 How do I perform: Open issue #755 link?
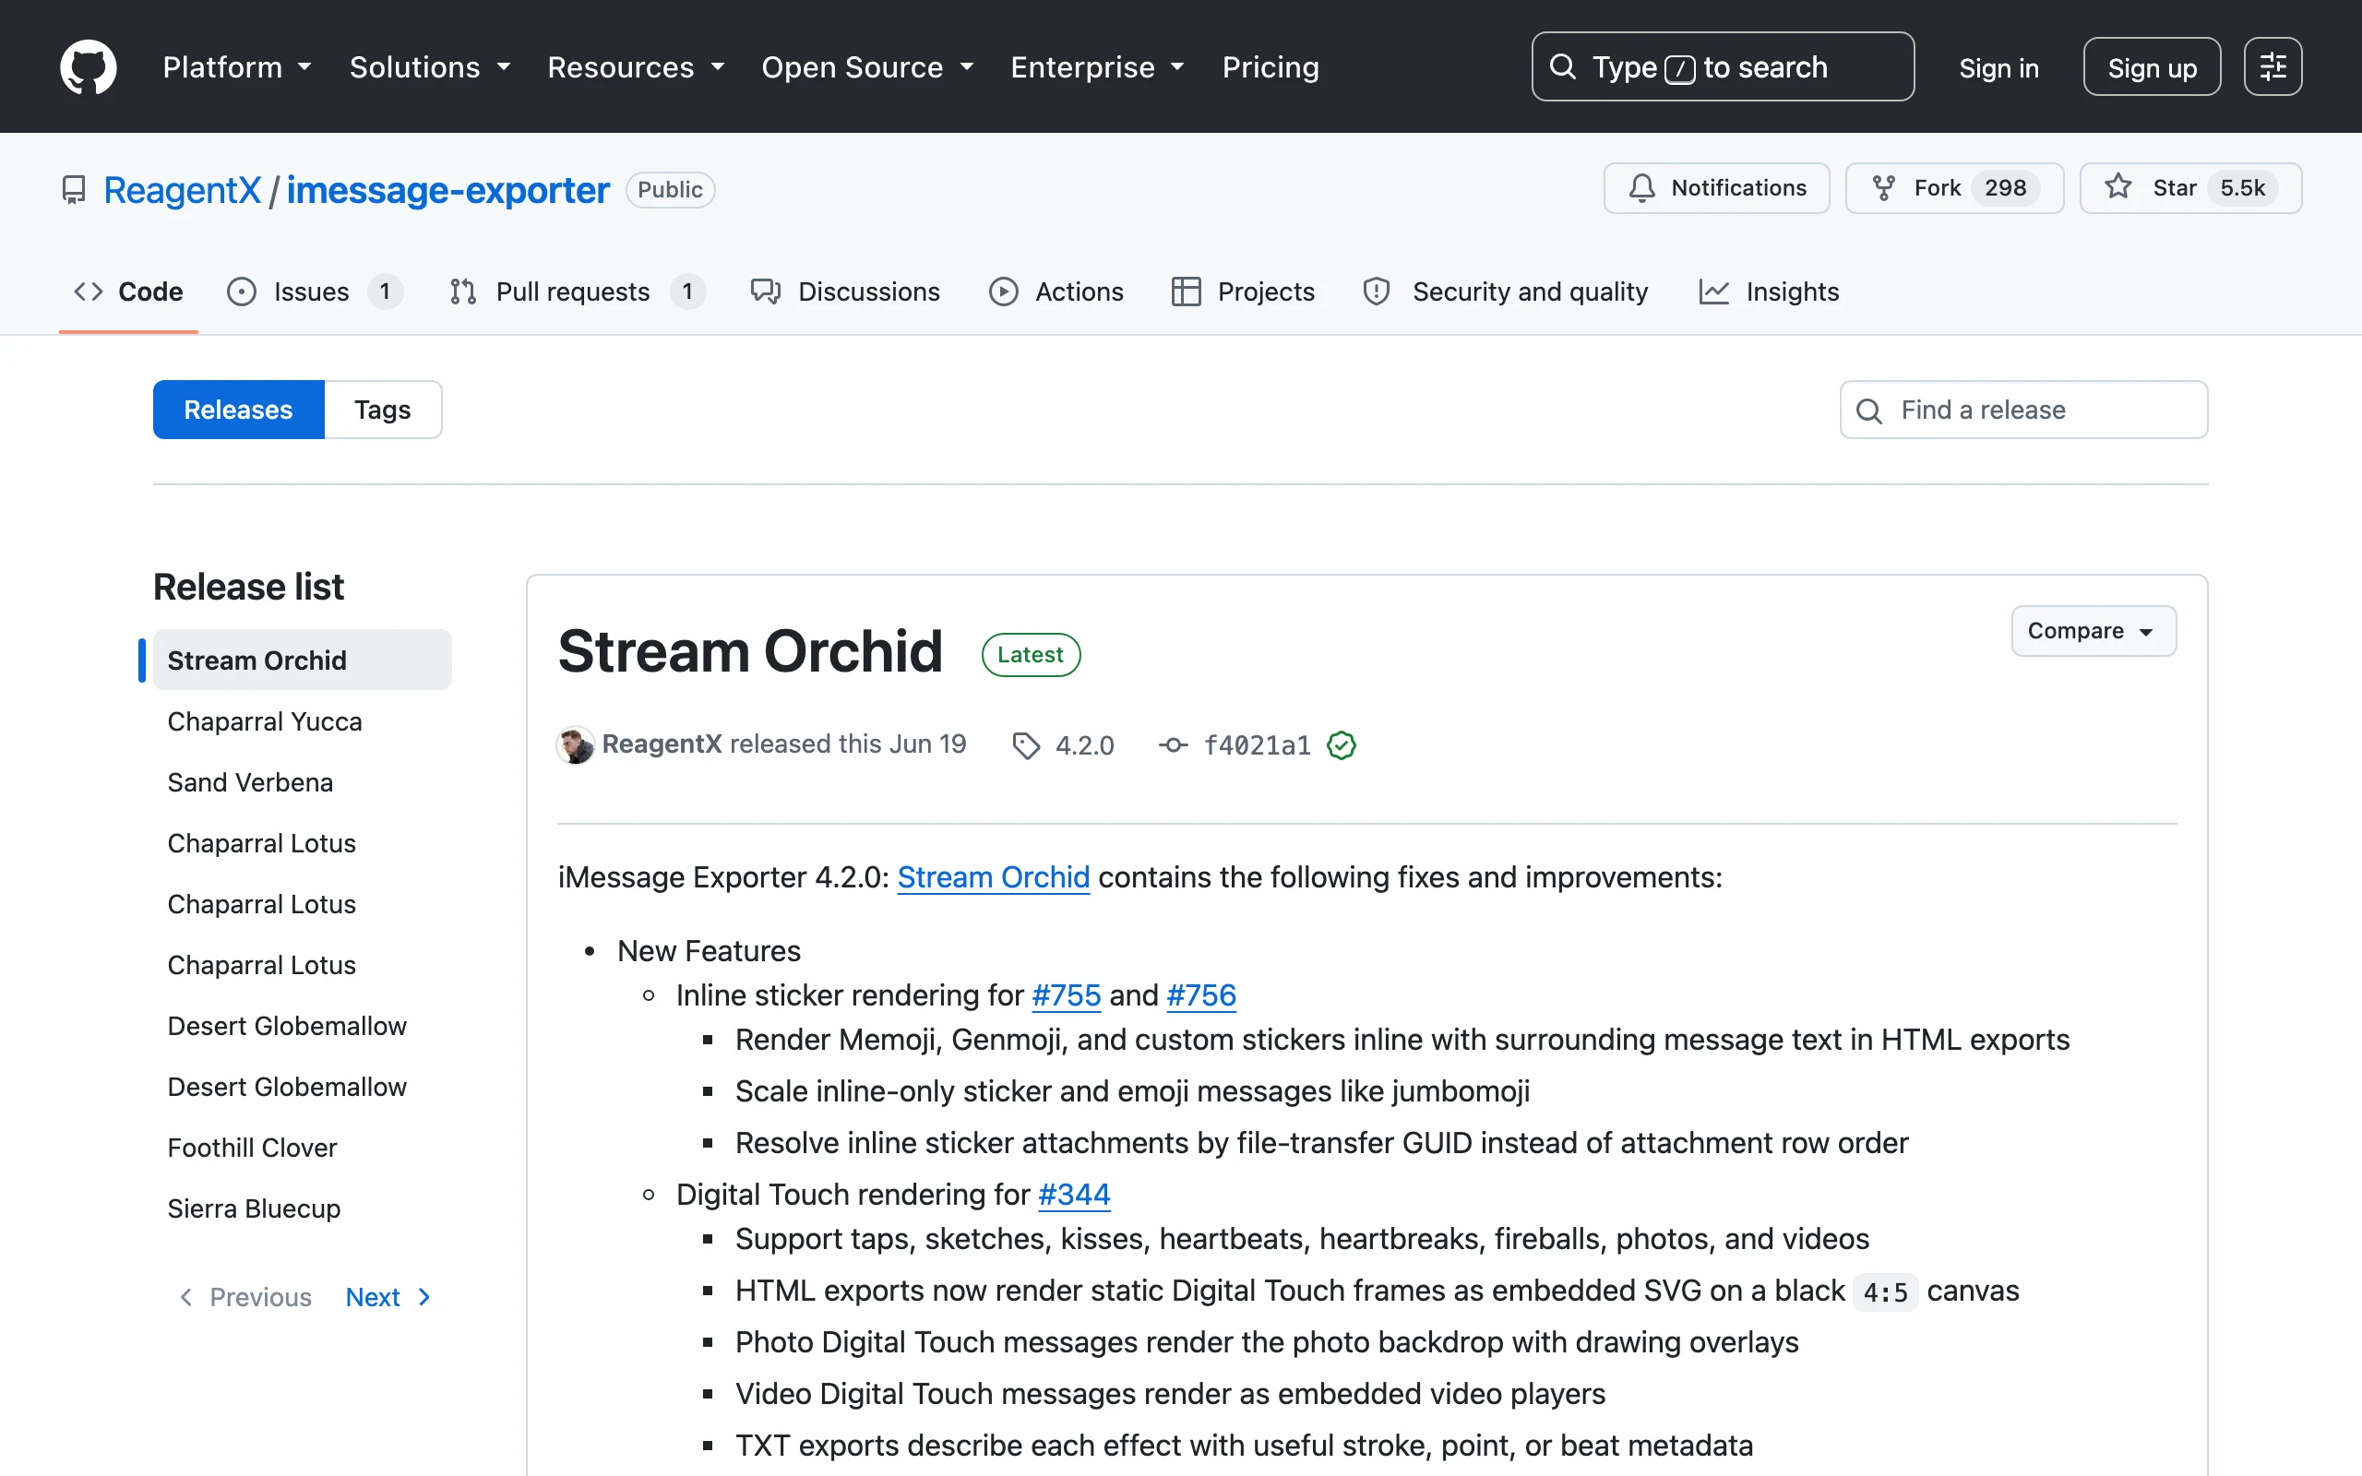(1066, 994)
